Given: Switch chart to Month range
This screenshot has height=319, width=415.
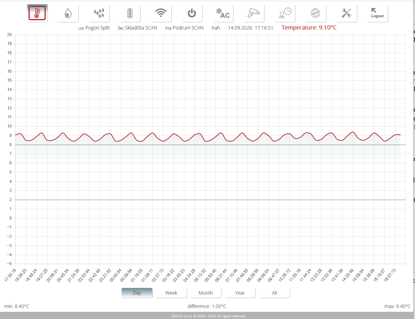Looking at the screenshot, I should [206, 293].
